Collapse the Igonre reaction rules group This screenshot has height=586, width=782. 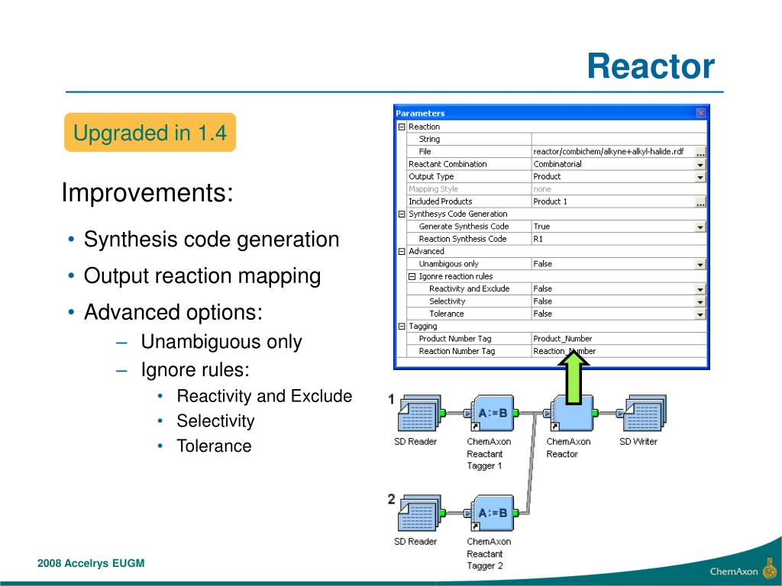(x=412, y=276)
